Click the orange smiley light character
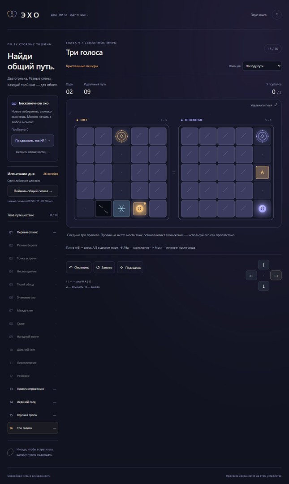 point(139,209)
